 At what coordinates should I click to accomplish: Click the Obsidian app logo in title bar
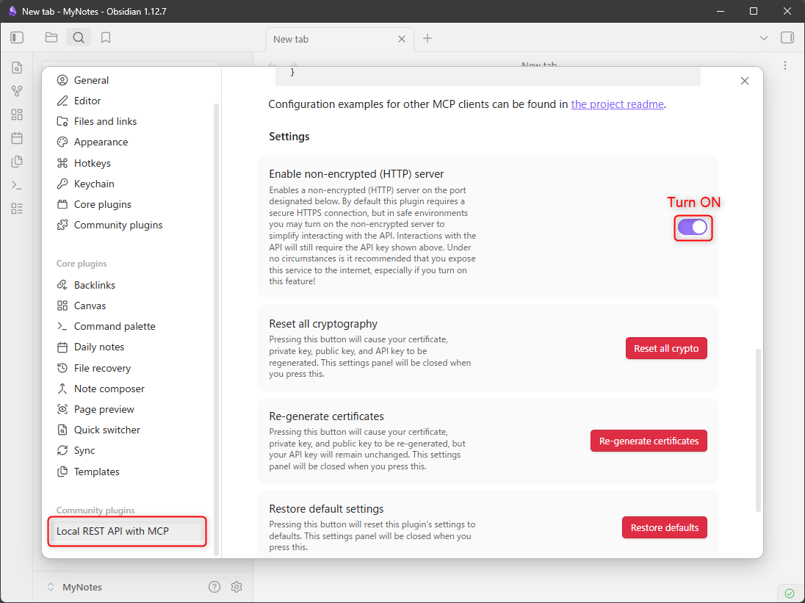(12, 11)
